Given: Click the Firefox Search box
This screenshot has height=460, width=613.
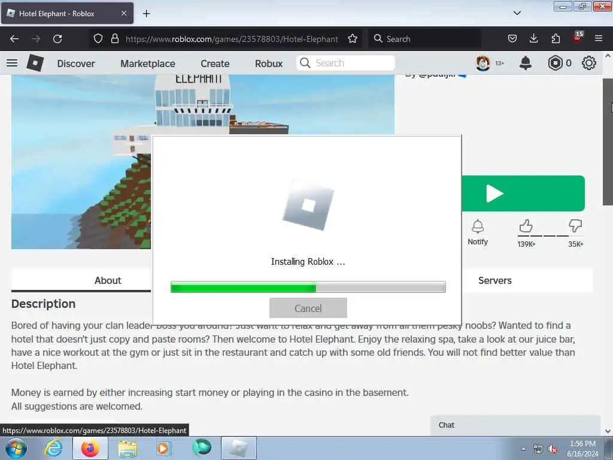Looking at the screenshot, I should pos(424,39).
